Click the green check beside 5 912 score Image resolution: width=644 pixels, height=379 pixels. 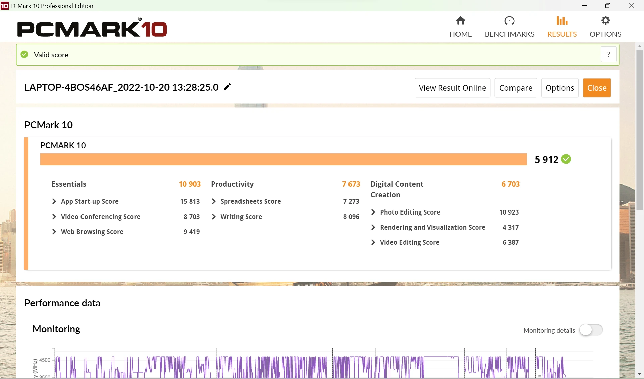[x=566, y=159]
